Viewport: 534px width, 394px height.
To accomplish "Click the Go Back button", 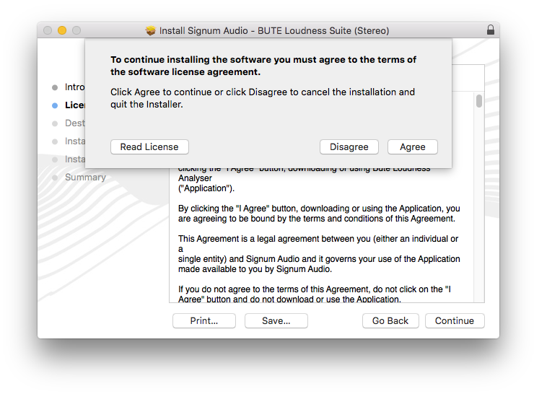I will [x=390, y=321].
